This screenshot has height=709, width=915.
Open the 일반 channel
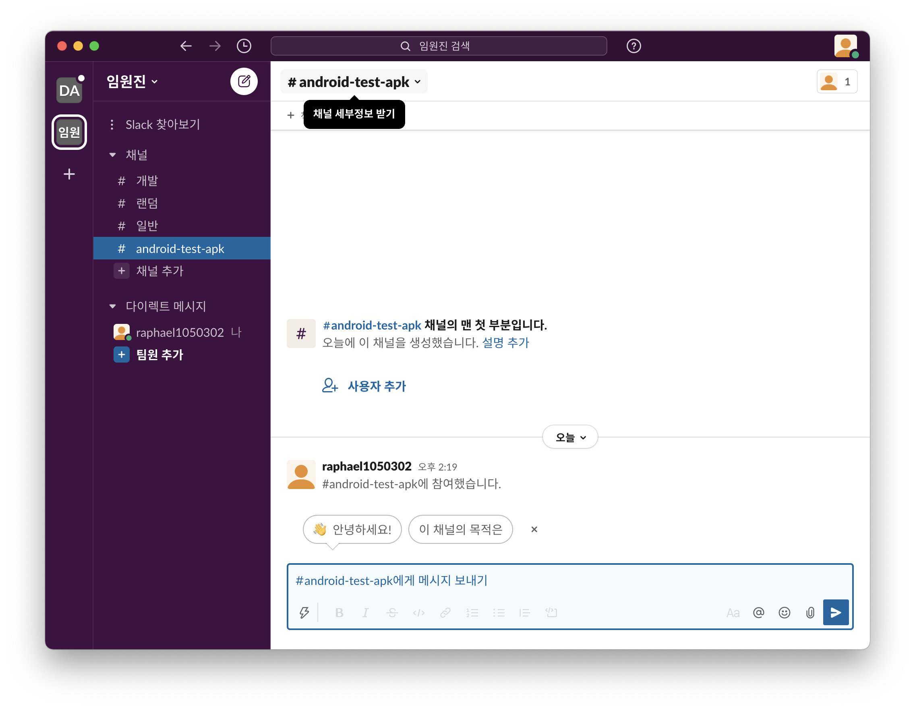[x=147, y=226]
